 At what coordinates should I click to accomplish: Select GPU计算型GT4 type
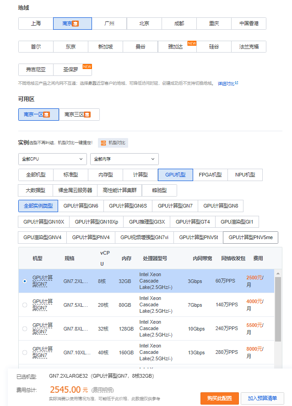[x=193, y=222]
